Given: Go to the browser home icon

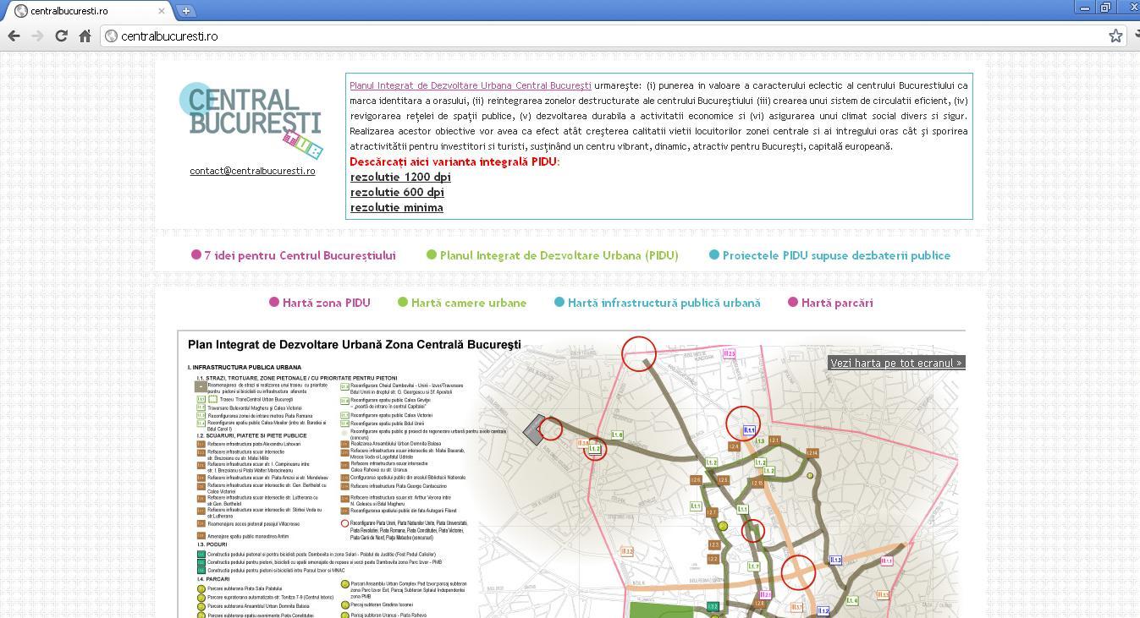Looking at the screenshot, I should click(x=85, y=36).
